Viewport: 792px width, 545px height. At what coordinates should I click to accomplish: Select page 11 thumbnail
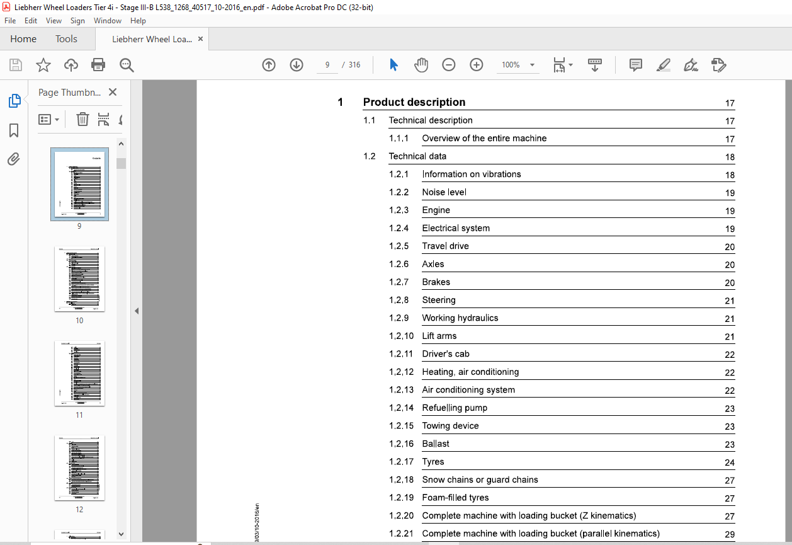point(79,373)
